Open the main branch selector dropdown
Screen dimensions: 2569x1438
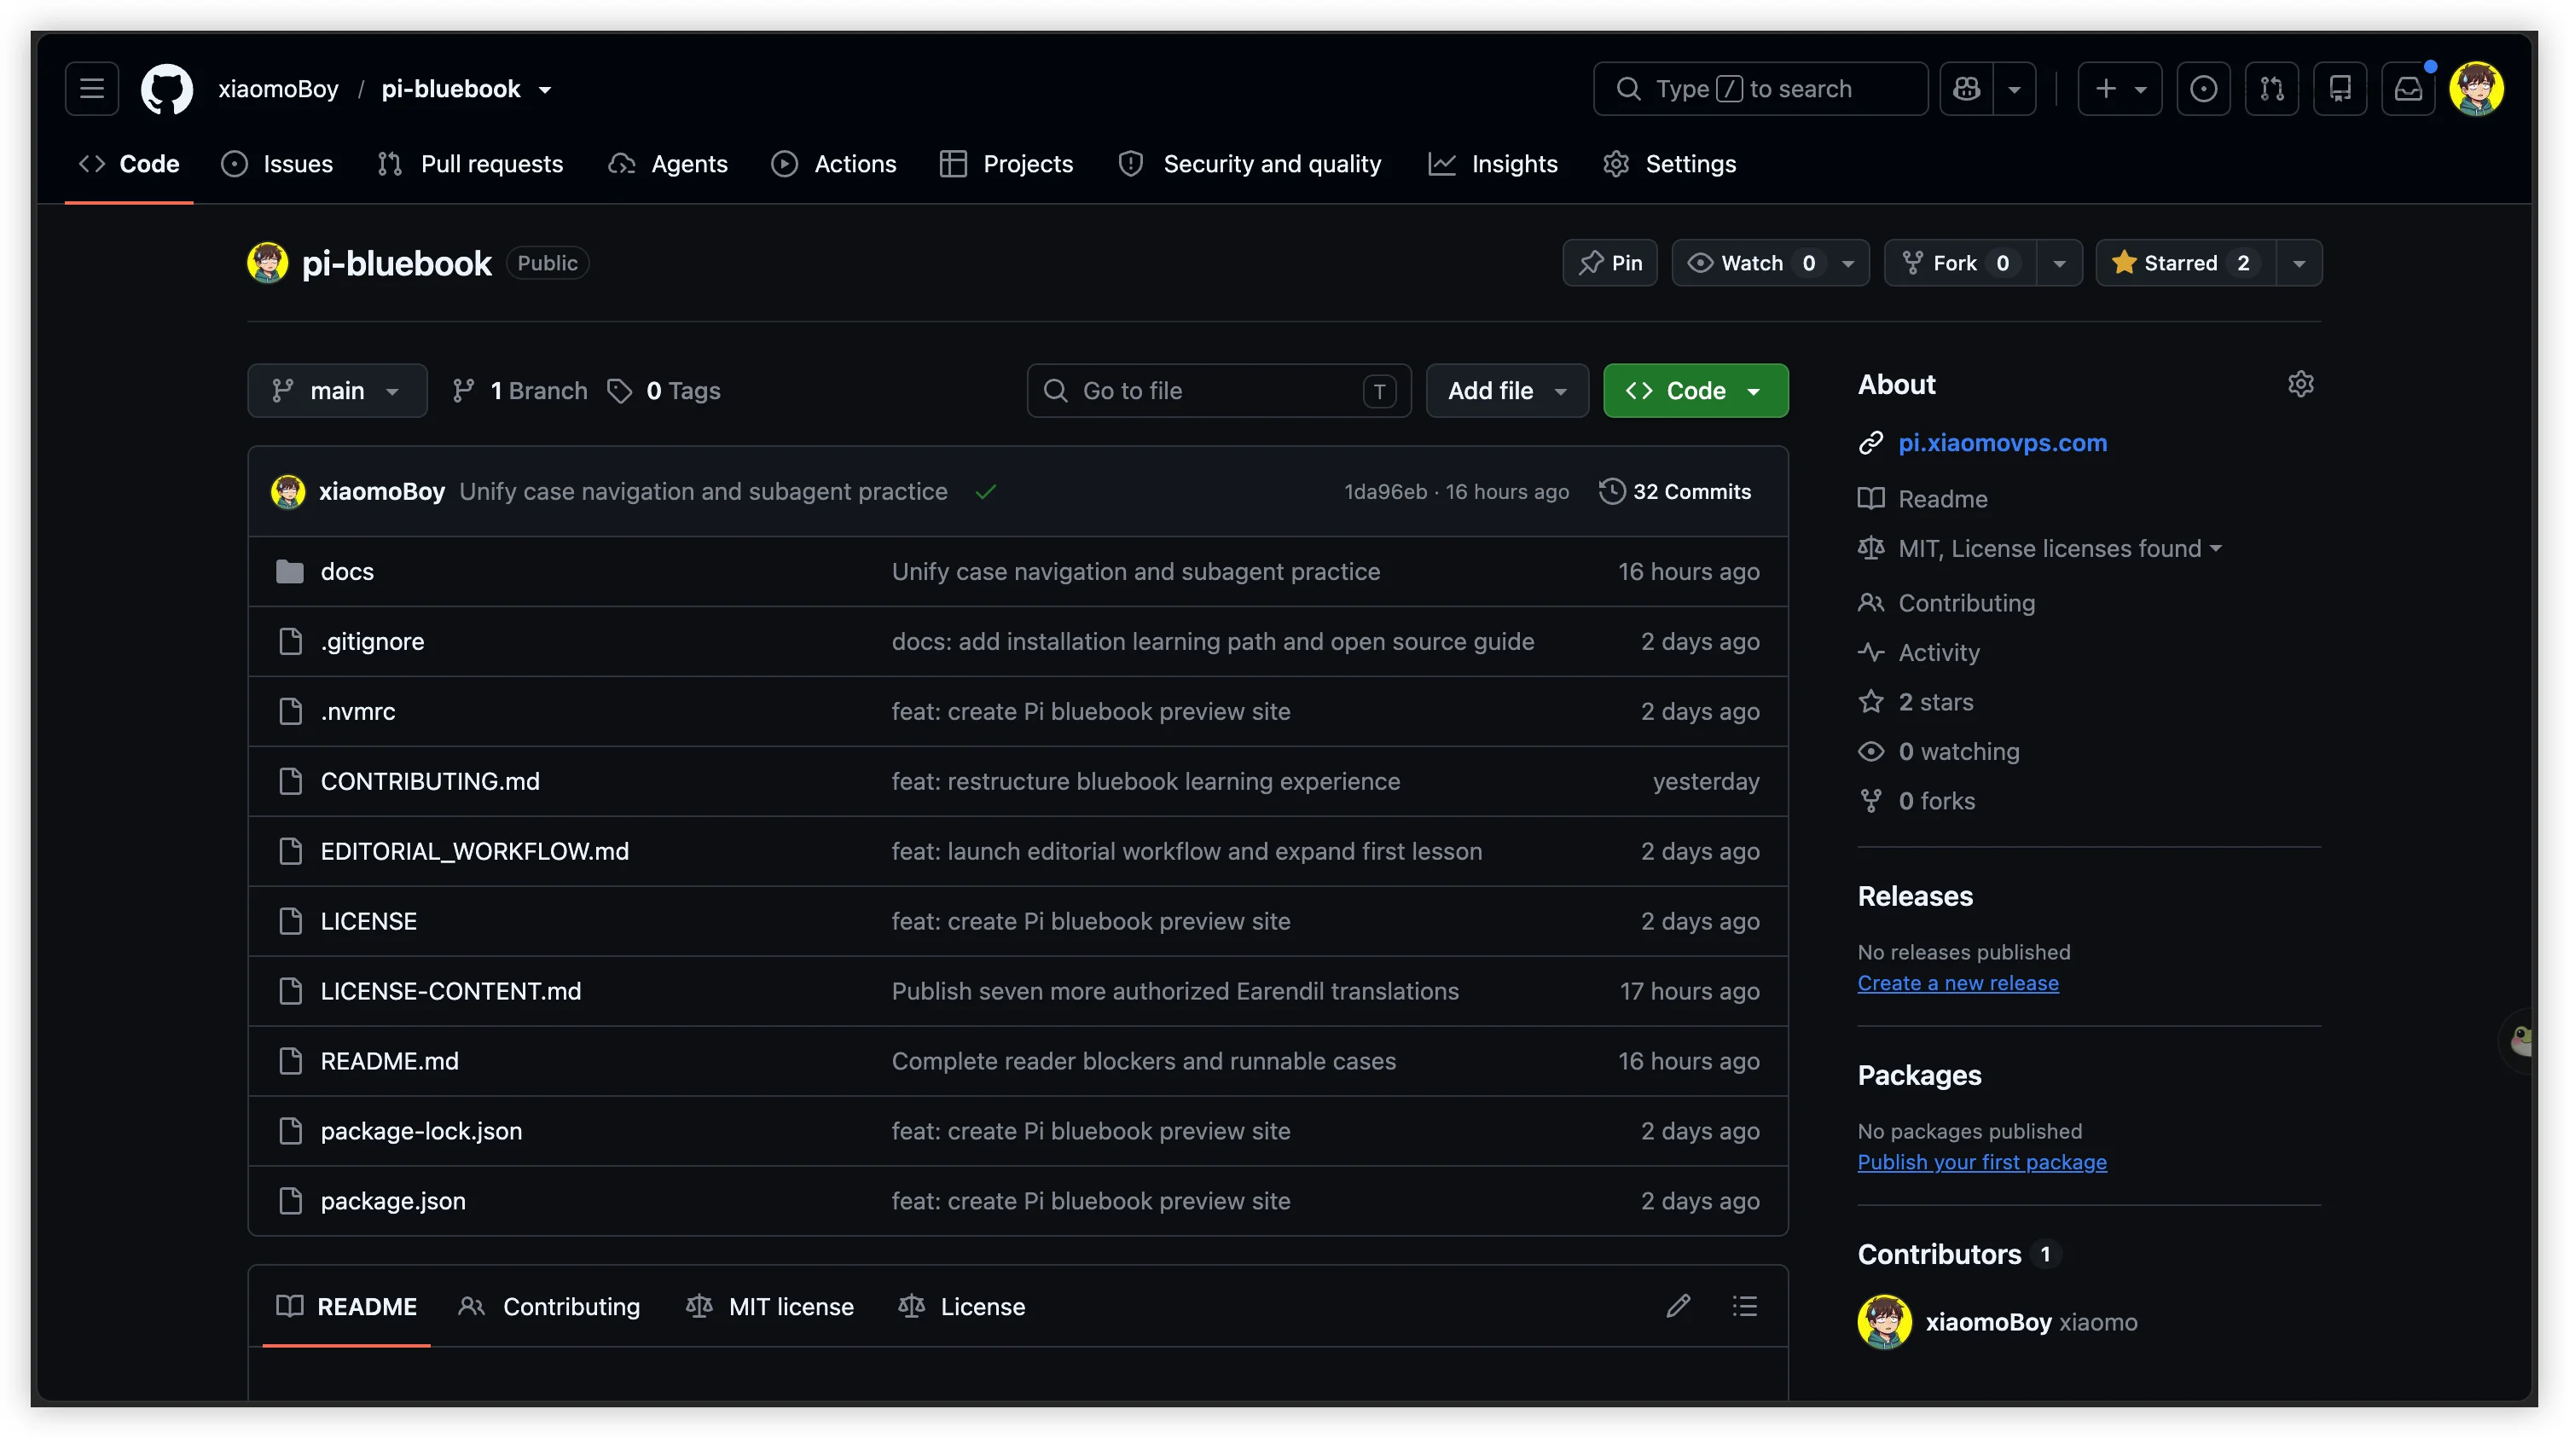[x=337, y=391]
